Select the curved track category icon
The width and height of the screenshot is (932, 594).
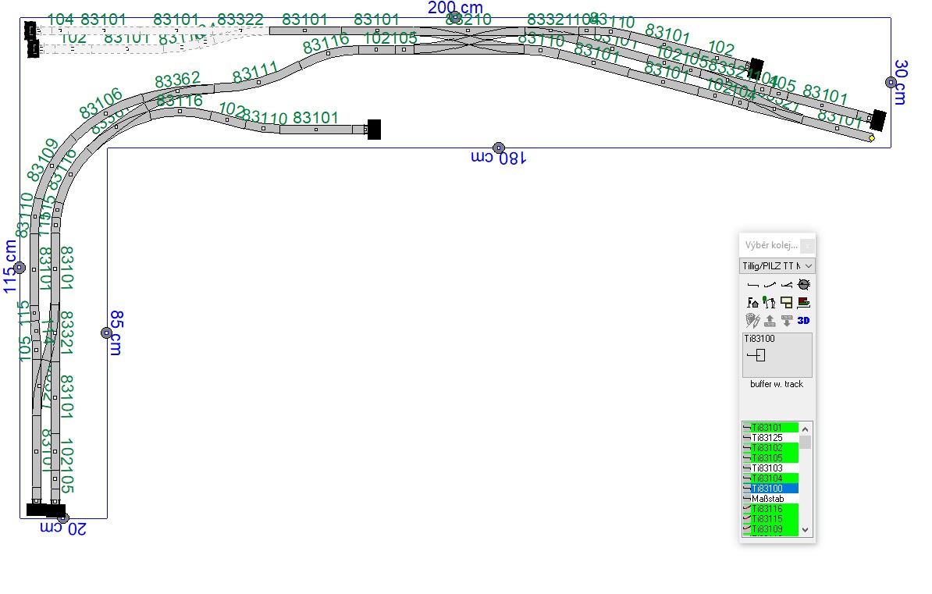pyautogui.click(x=769, y=285)
